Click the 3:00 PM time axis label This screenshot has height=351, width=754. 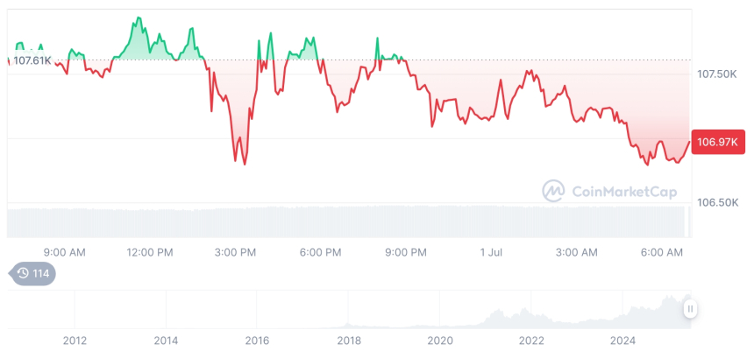pyautogui.click(x=235, y=252)
